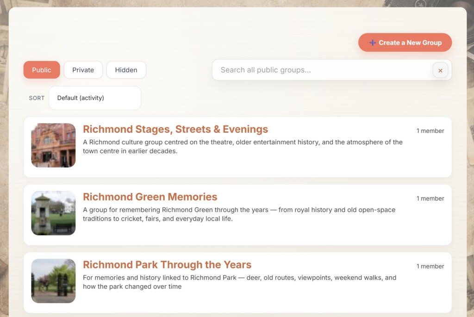Open the Richmond Green monument thumbnail
The width and height of the screenshot is (474, 317).
[54, 213]
